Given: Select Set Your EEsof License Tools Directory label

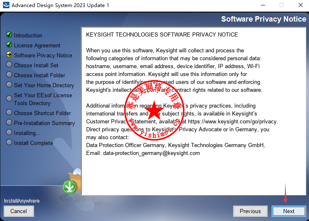Looking at the screenshot, I should (43, 99).
